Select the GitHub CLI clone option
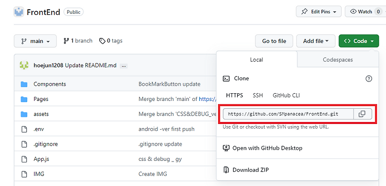The width and height of the screenshot is (386, 186). 286,95
